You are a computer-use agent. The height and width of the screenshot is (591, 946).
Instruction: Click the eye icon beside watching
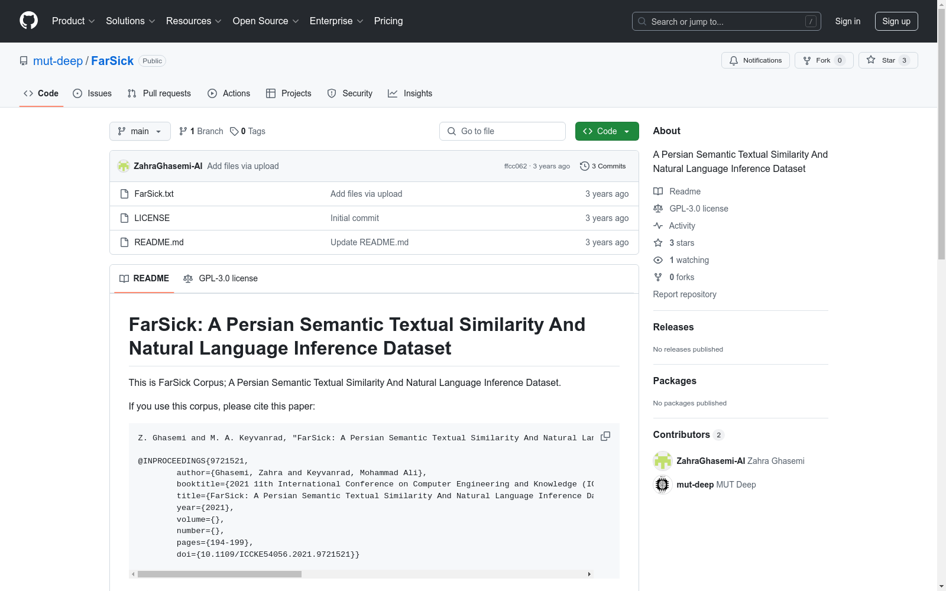658,260
